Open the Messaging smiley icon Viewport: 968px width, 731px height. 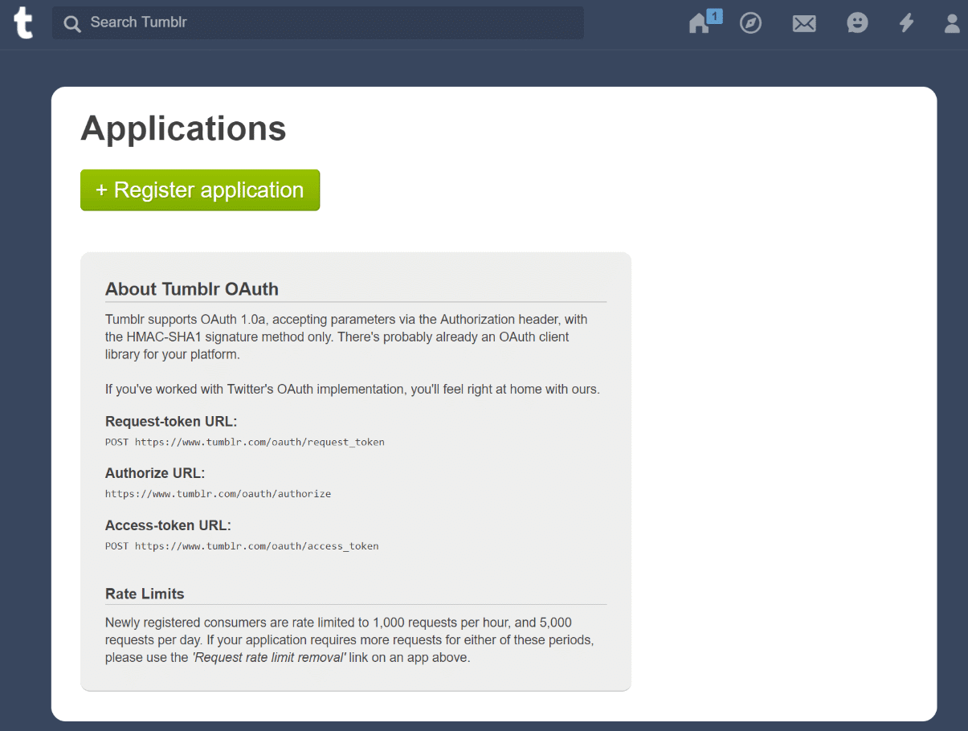coord(857,23)
